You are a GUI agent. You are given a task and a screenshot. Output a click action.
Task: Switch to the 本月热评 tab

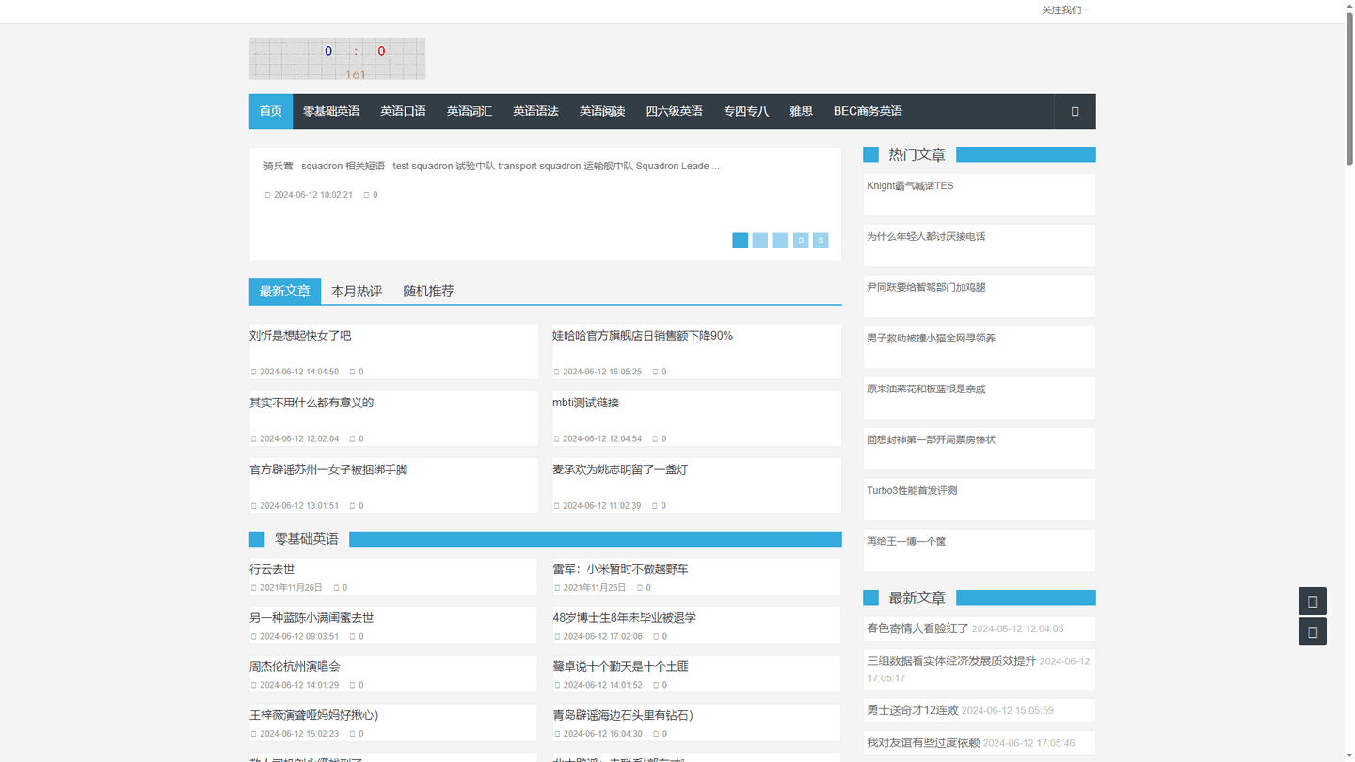click(x=357, y=292)
